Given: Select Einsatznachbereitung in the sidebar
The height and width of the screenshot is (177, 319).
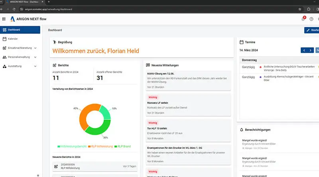Looking at the screenshot, I should pyautogui.click(x=20, y=48).
